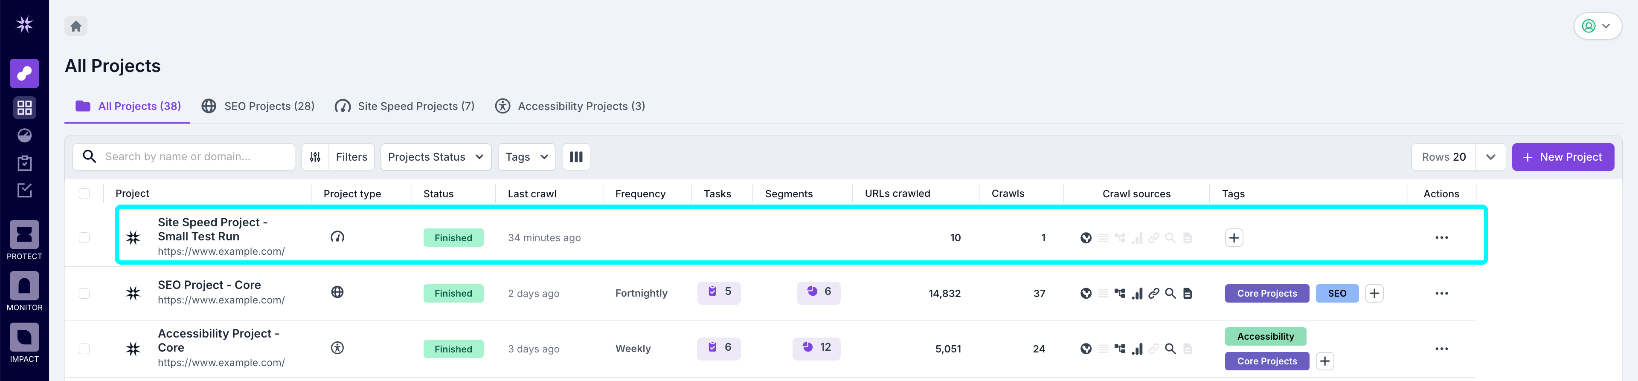Go to home via breadcrumb icon
Image resolution: width=1638 pixels, height=381 pixels.
click(76, 26)
